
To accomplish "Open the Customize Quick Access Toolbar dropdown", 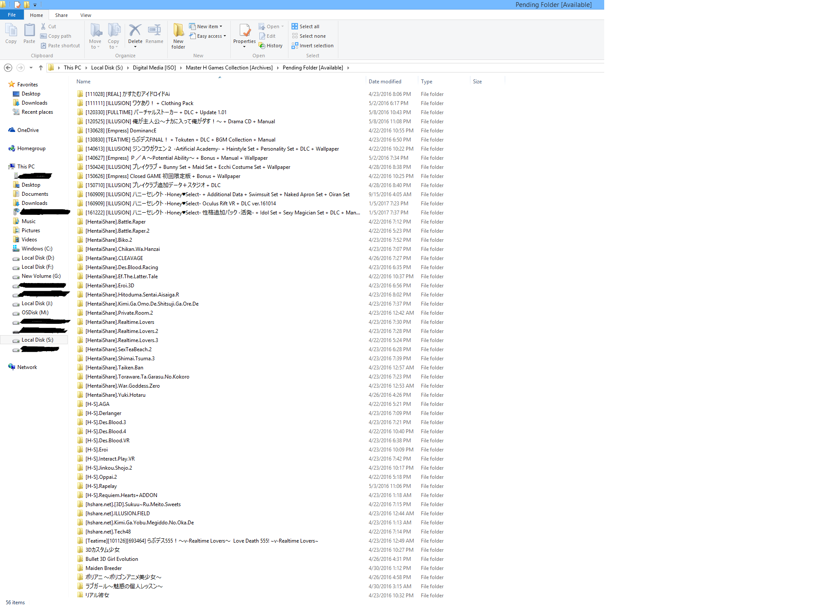I will coord(35,5).
